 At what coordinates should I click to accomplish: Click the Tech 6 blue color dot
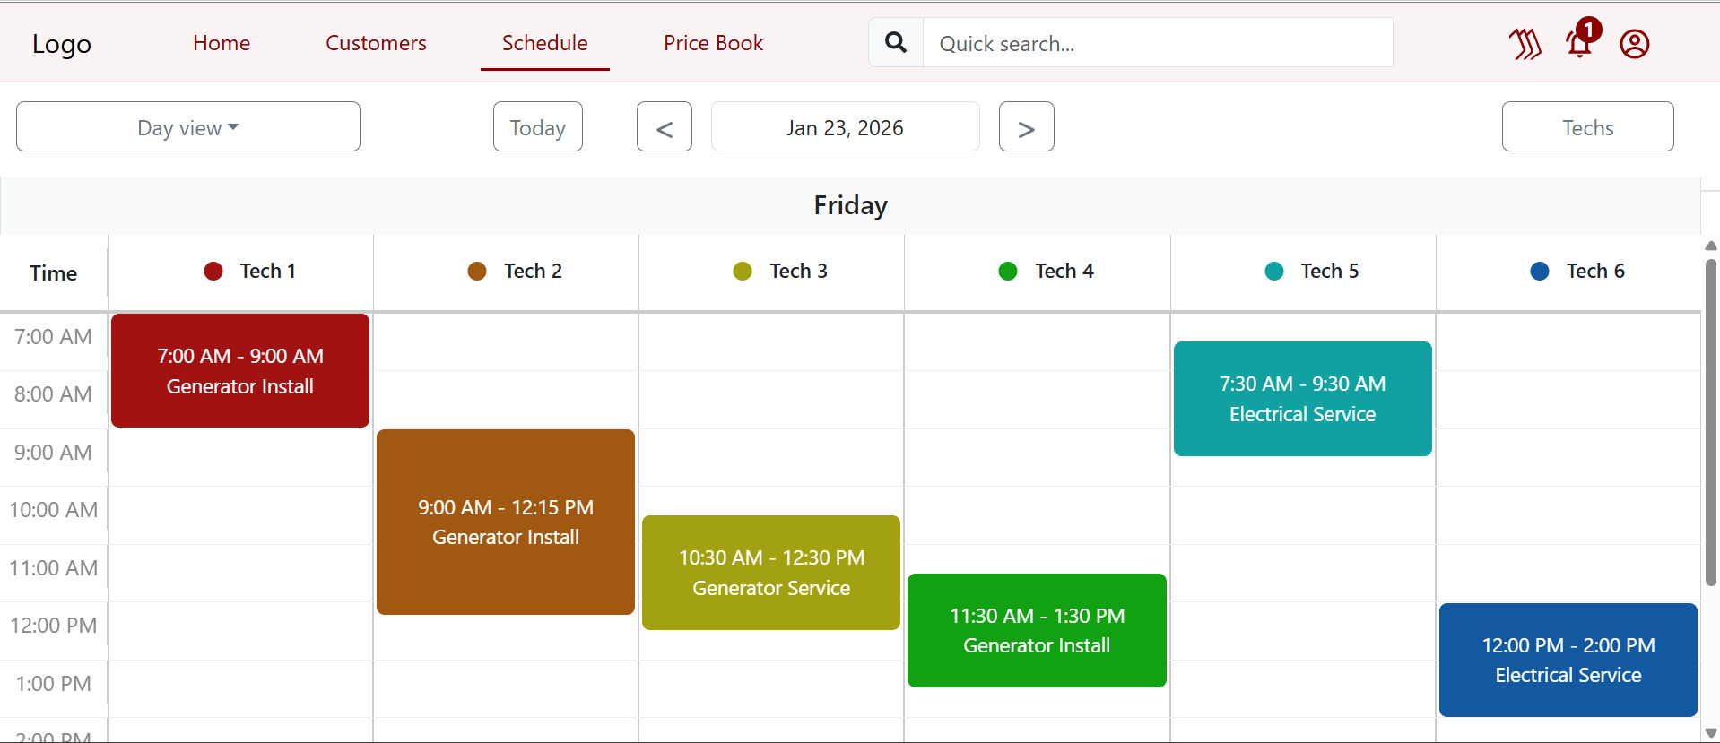[x=1540, y=271]
